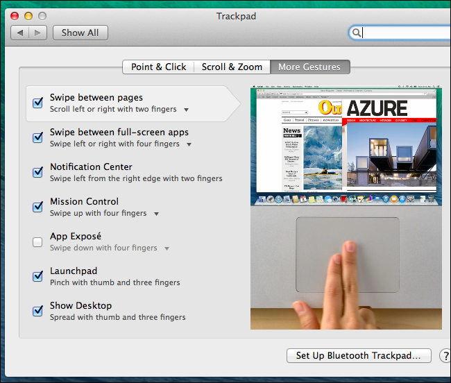This screenshot has height=383, width=451.
Task: Go forward with the right arrow button
Action: click(37, 33)
